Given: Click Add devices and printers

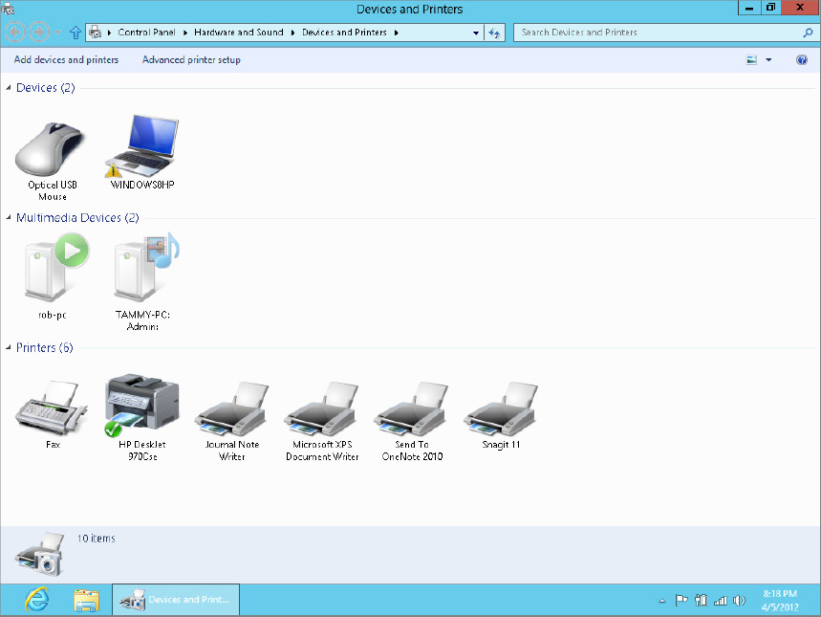Looking at the screenshot, I should (x=65, y=59).
